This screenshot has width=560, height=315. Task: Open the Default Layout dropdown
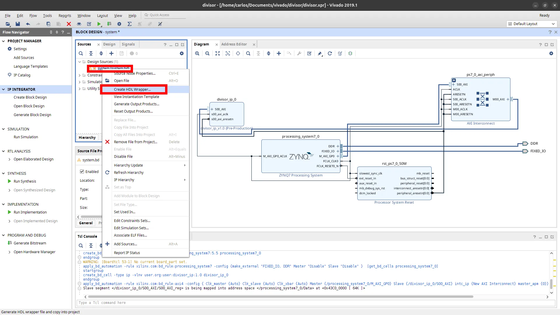click(x=531, y=24)
